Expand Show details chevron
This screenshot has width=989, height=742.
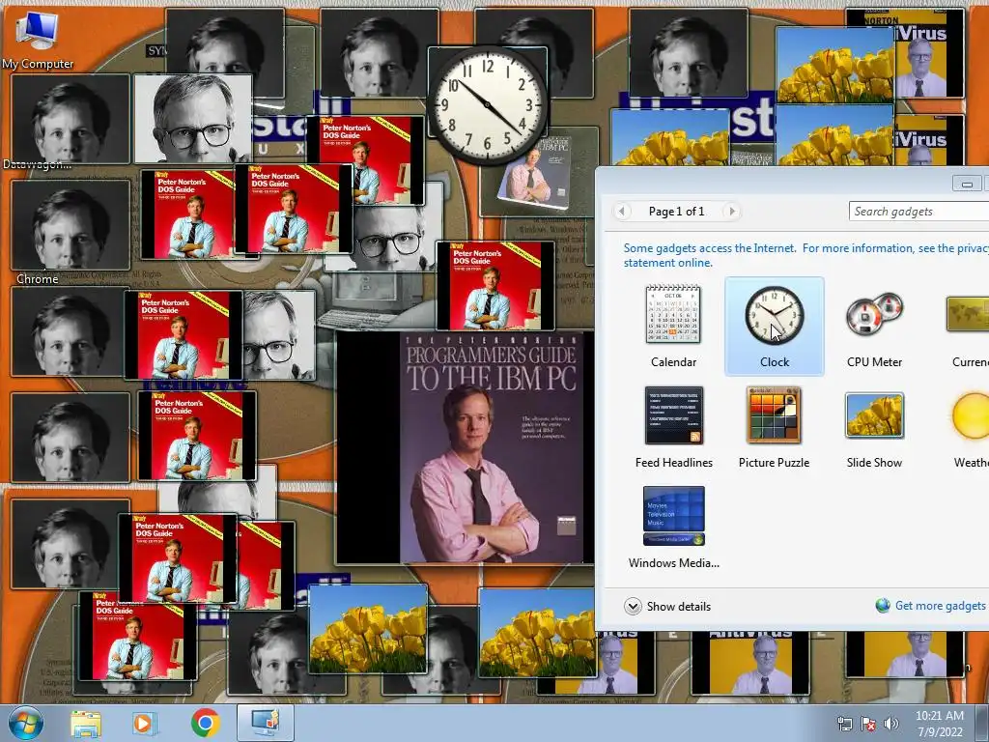click(633, 607)
